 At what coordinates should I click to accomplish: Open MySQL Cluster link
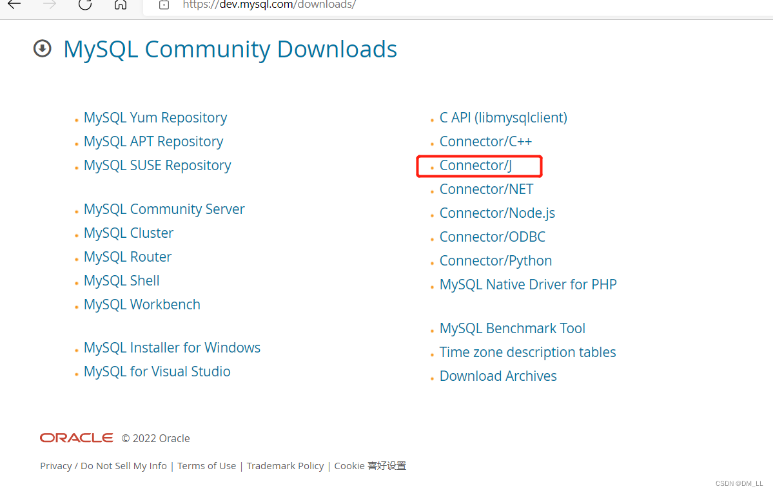tap(129, 233)
